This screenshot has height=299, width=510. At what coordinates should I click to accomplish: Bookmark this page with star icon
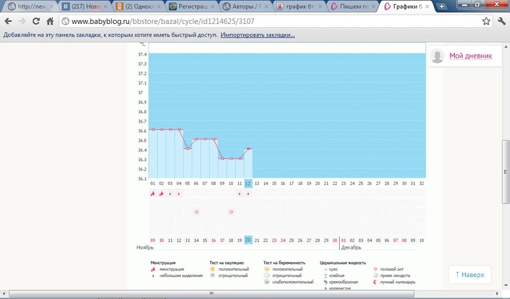(486, 21)
